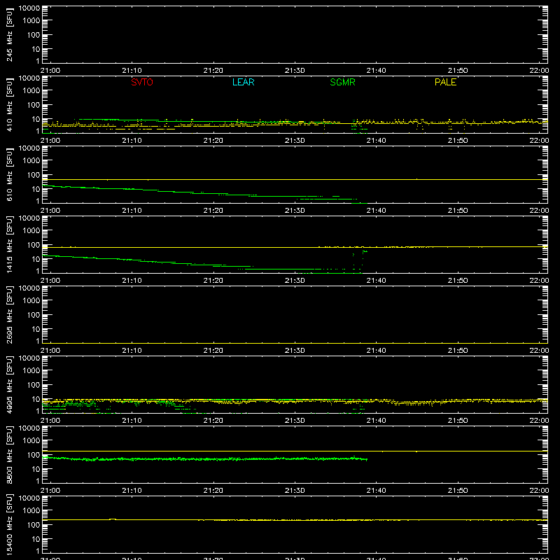Select the 4995 MHz [SFU] axis title
560x560 pixels.
pos(9,384)
